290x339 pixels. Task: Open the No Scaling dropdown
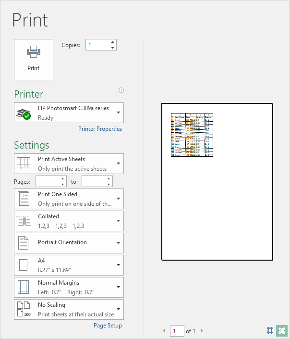(69, 309)
